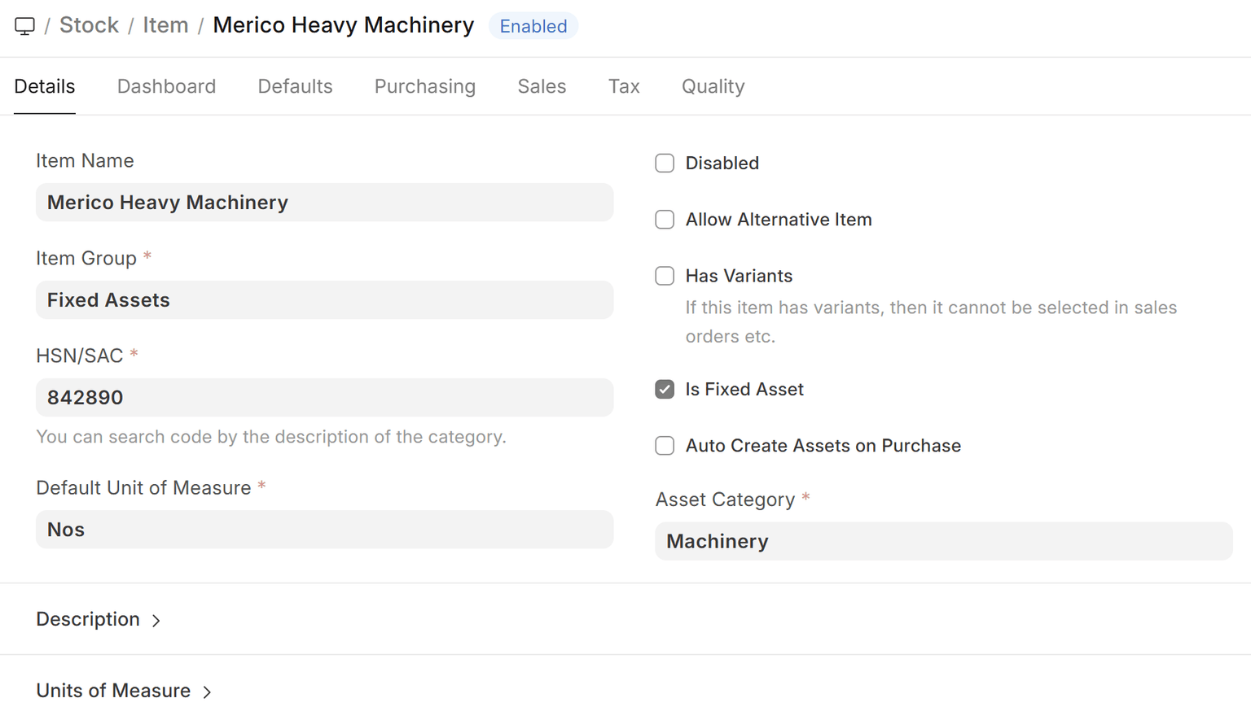Enable Allow Alternative Item checkbox
Viewport: 1251px width, 720px height.
tap(665, 220)
